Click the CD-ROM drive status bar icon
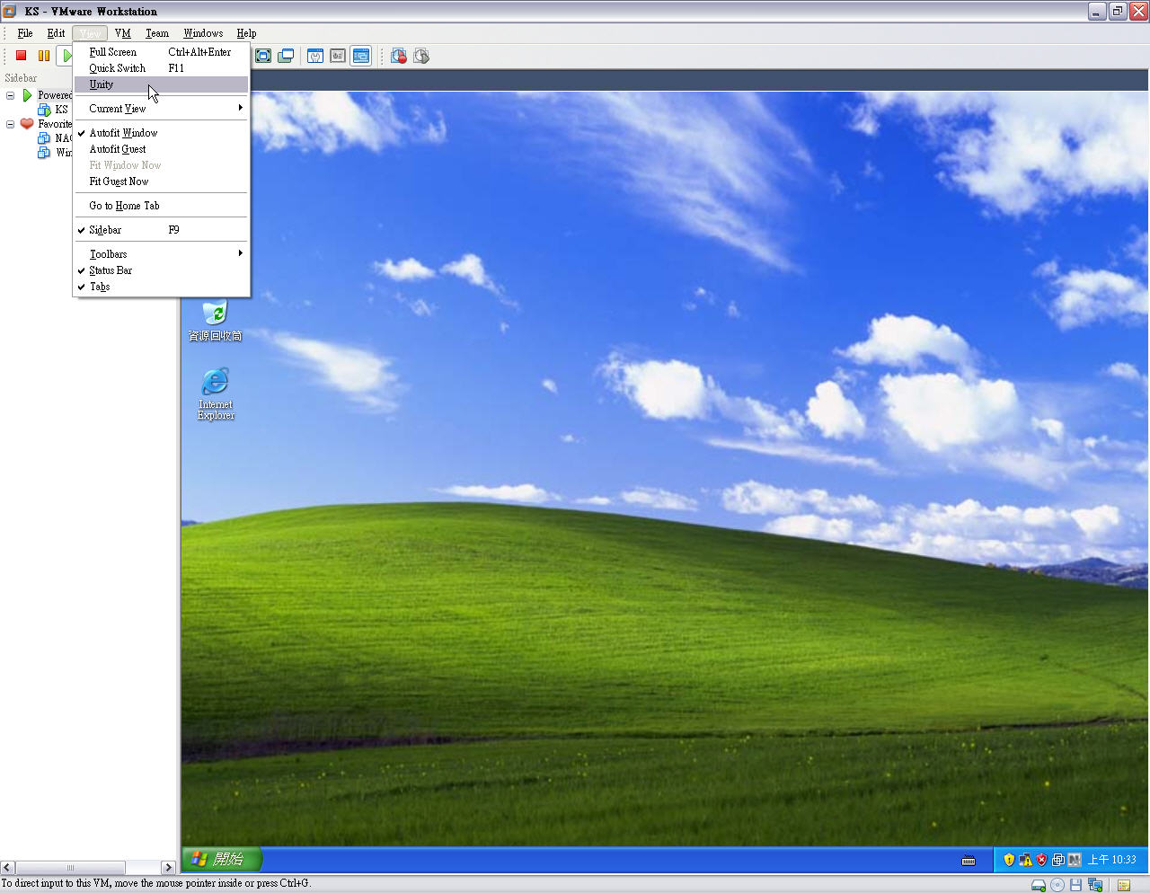Screen dimensions: 1150x893 [x=1057, y=885]
